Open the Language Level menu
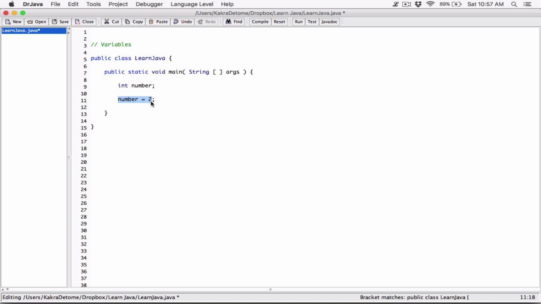This screenshot has width=541, height=304. click(x=192, y=4)
